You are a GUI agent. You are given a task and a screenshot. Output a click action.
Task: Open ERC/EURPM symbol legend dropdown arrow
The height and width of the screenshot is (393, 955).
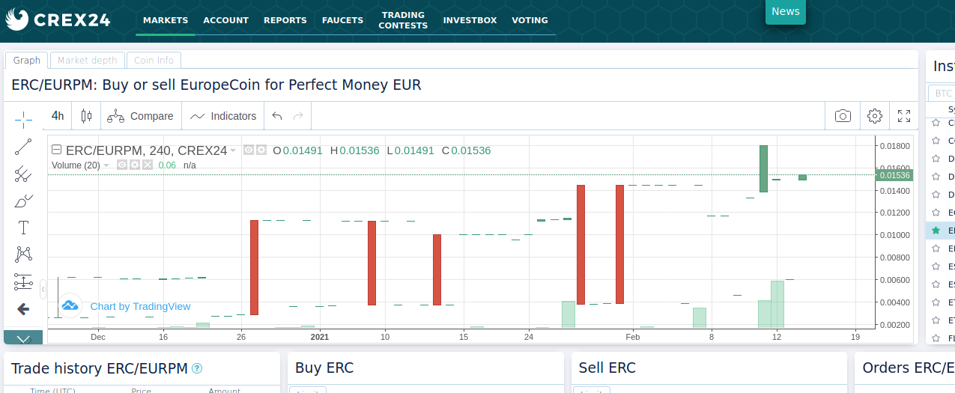(x=233, y=150)
